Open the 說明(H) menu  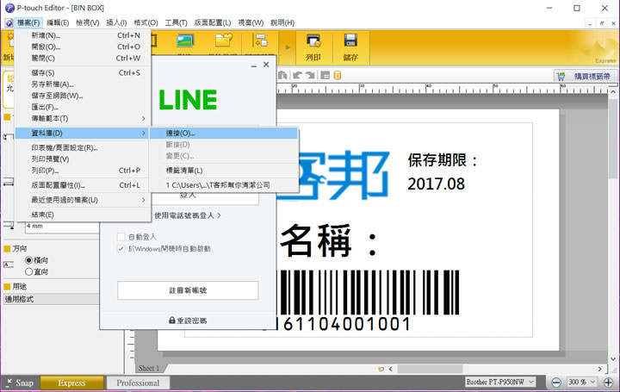tap(282, 22)
